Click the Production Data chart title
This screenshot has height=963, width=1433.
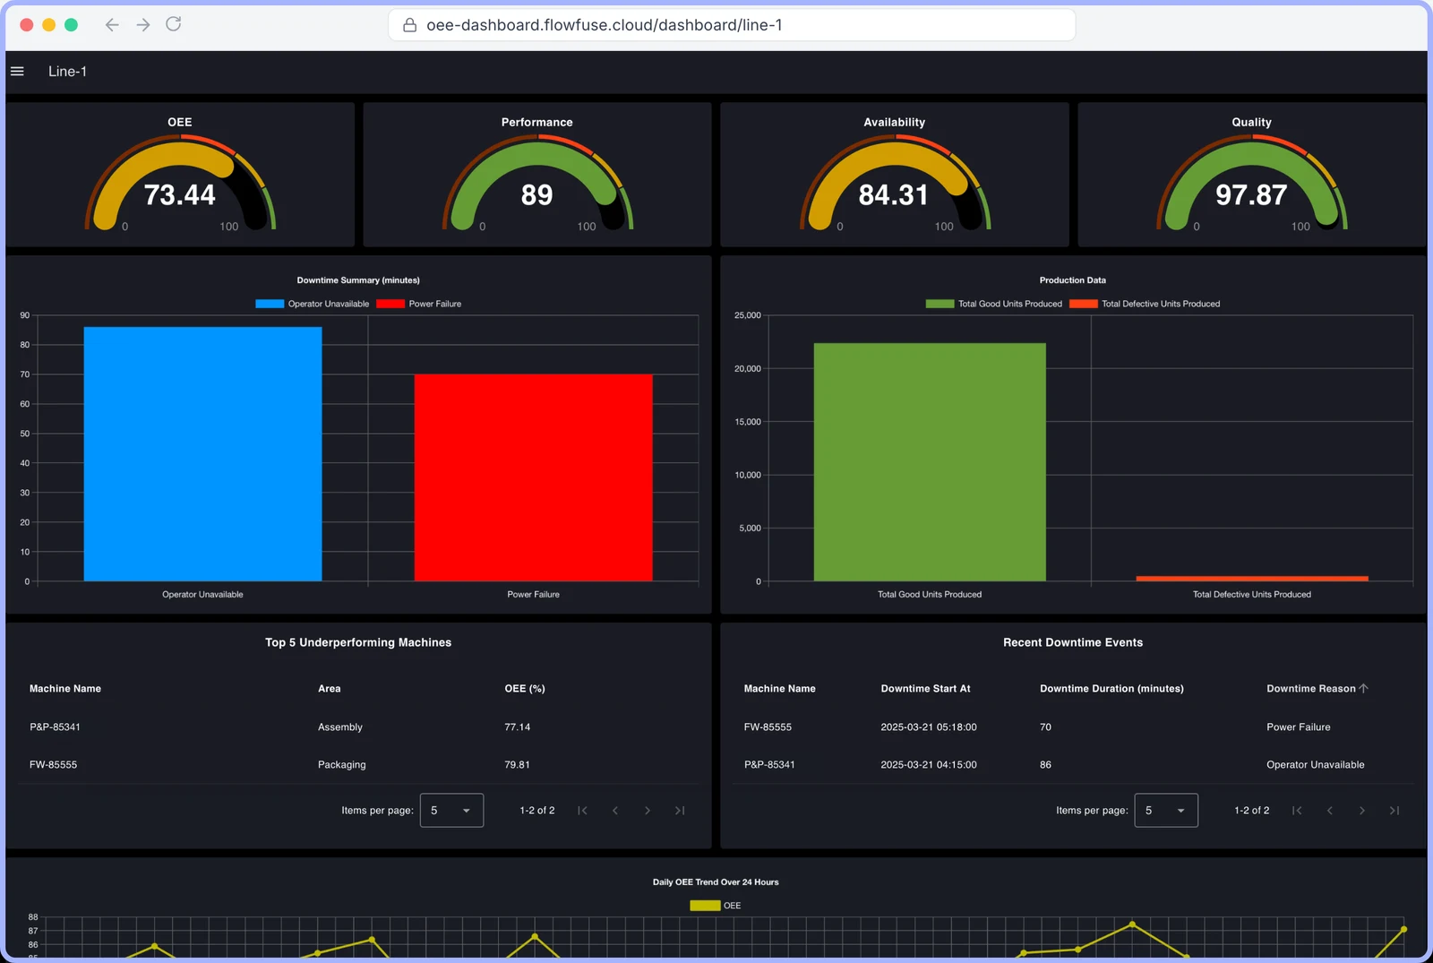[1073, 280]
